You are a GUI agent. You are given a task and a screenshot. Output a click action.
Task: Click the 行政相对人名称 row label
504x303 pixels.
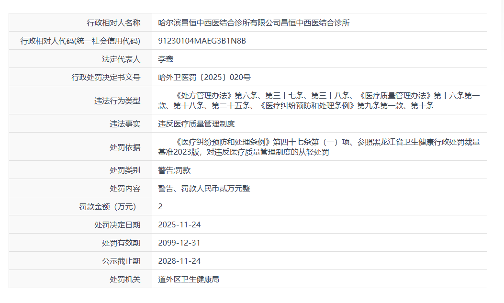point(113,22)
